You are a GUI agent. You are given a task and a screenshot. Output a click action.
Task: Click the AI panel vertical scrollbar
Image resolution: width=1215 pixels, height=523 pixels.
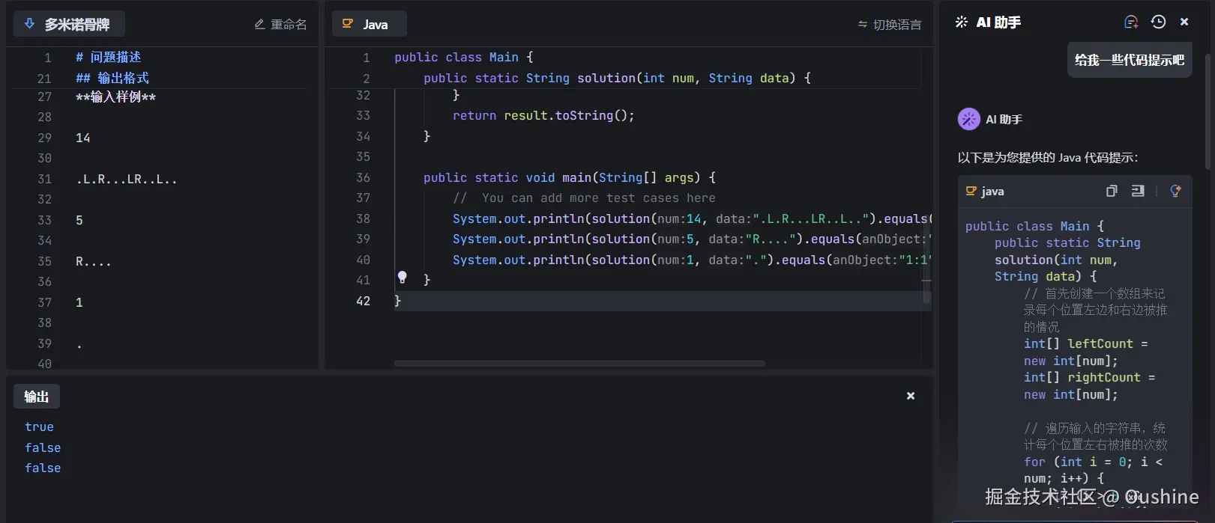pyautogui.click(x=1208, y=112)
